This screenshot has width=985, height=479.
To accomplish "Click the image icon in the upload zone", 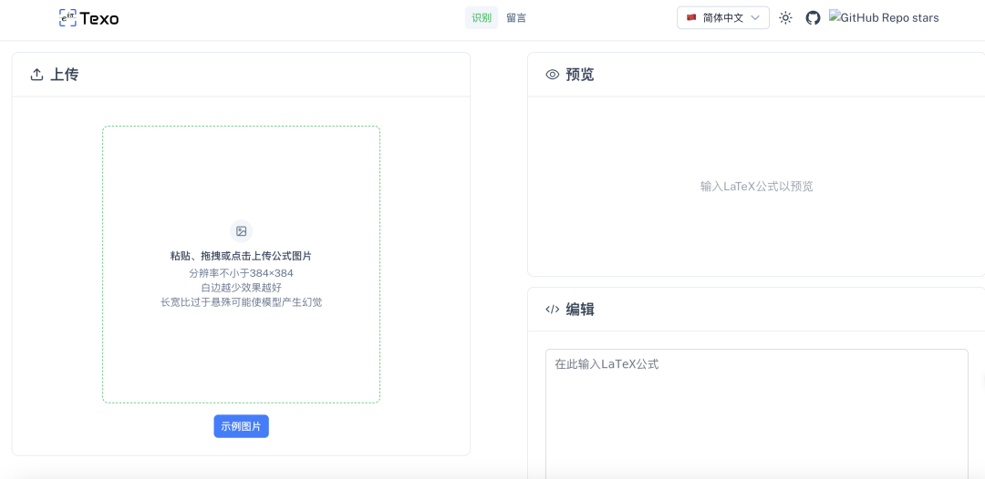I will pos(241,231).
